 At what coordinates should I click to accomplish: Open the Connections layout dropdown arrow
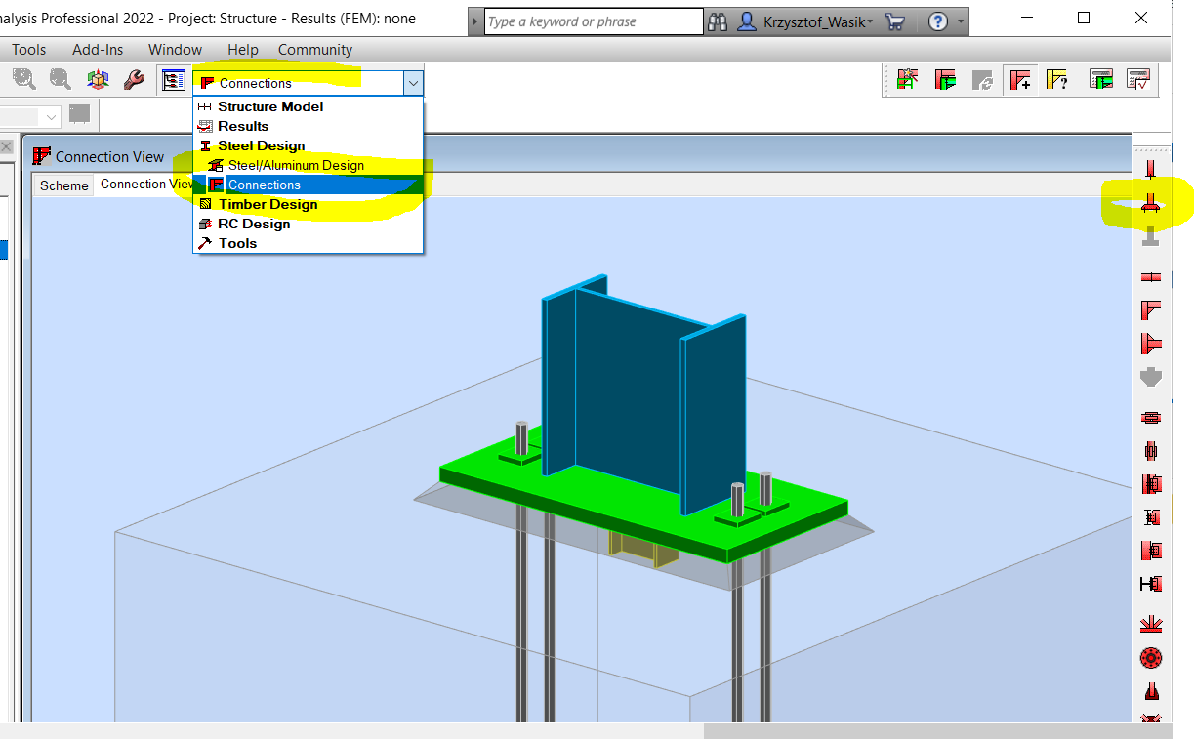(x=413, y=83)
